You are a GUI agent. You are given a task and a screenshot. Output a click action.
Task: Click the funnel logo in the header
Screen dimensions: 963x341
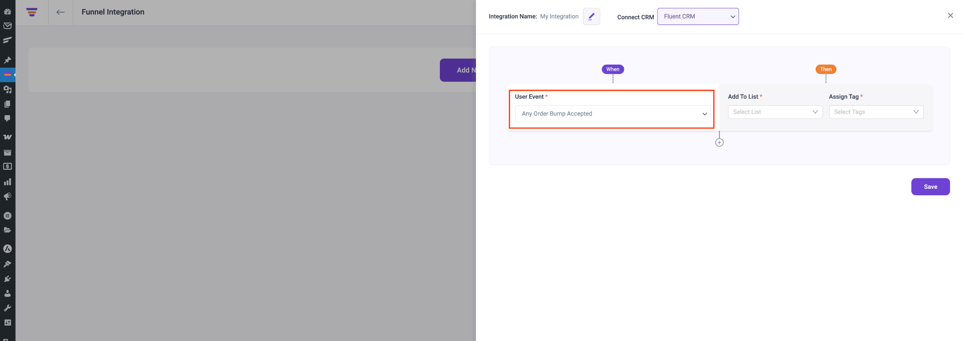click(32, 12)
